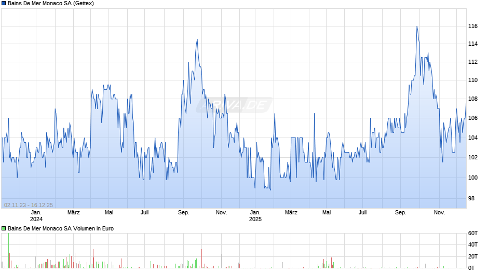Image resolution: width=488 pixels, height=273 pixels.
Task: Click the price axis value 110
Action: 473,80
